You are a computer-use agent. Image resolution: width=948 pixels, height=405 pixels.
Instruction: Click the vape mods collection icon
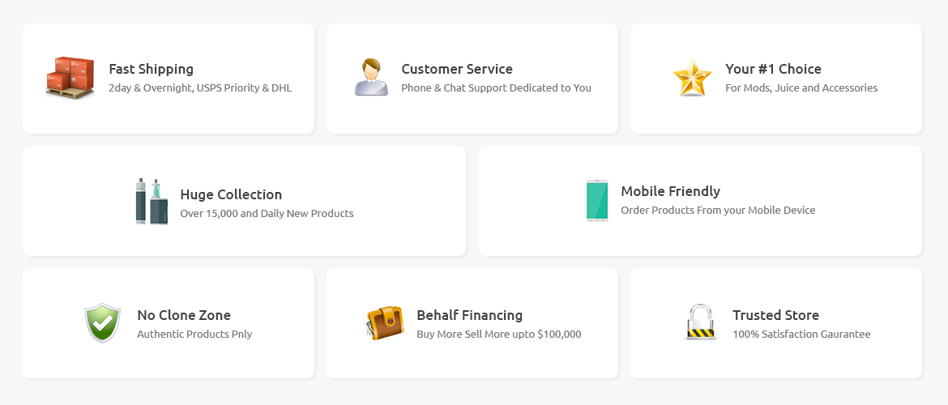(152, 202)
